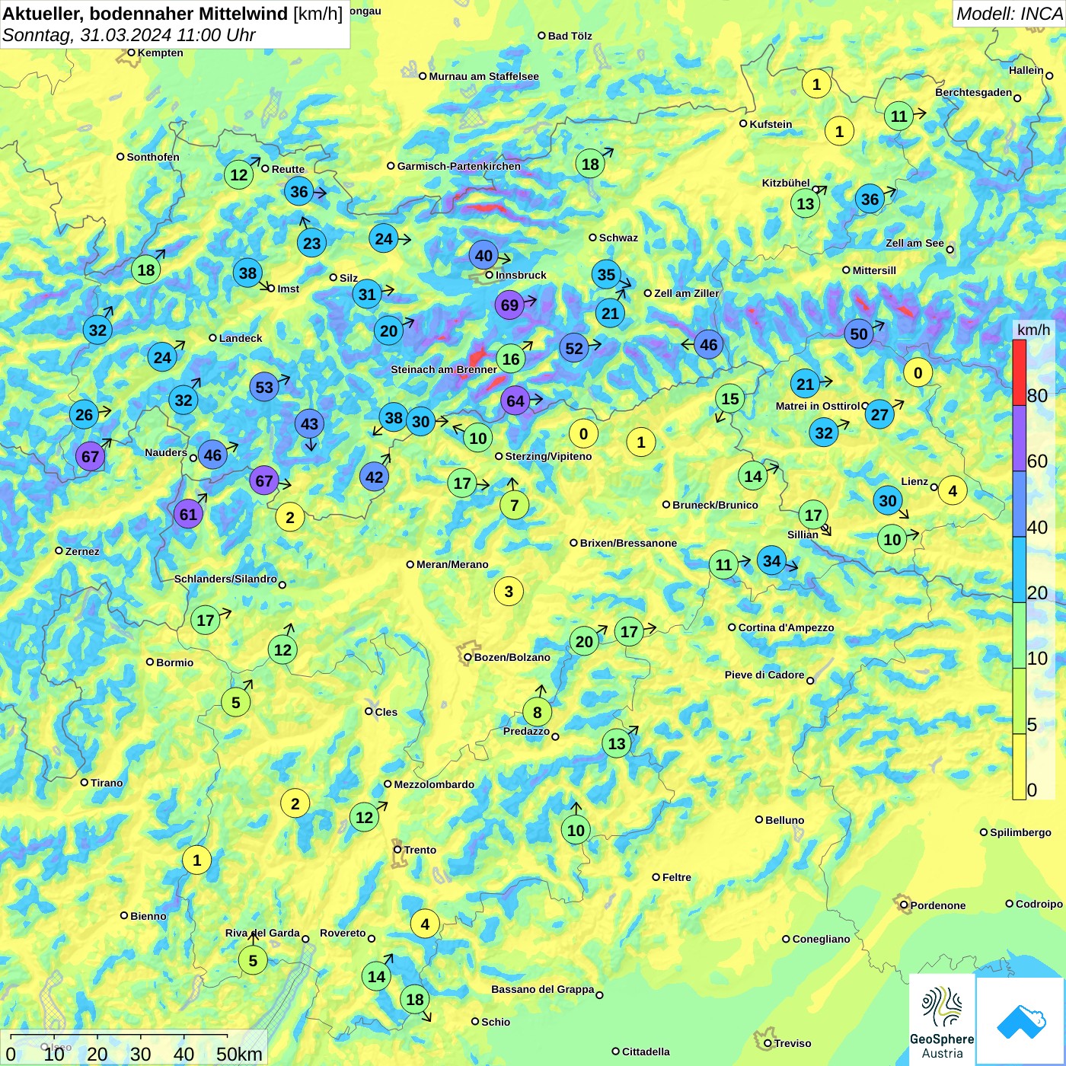
Task: Click the Belluno city label
Action: coord(784,820)
